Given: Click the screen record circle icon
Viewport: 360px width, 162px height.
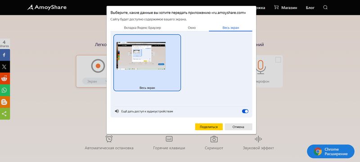Looking at the screenshot, I should coord(98,66).
